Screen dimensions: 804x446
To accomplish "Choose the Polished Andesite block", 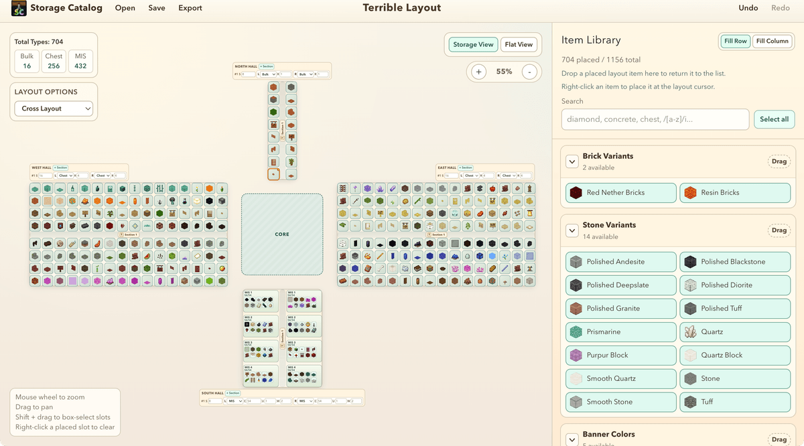I will pos(621,262).
